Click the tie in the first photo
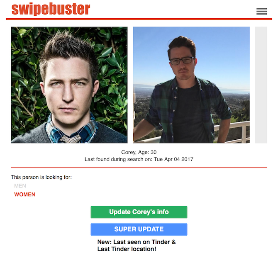278x255 pixels. pos(71,139)
